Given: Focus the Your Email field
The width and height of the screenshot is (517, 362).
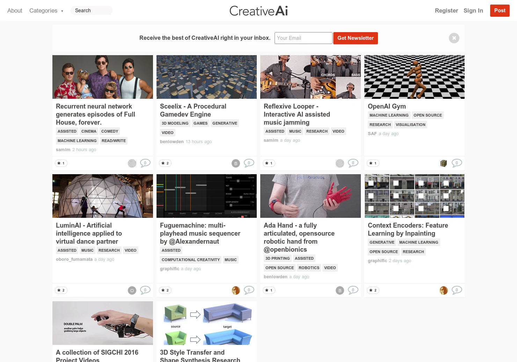Looking at the screenshot, I should coord(304,38).
